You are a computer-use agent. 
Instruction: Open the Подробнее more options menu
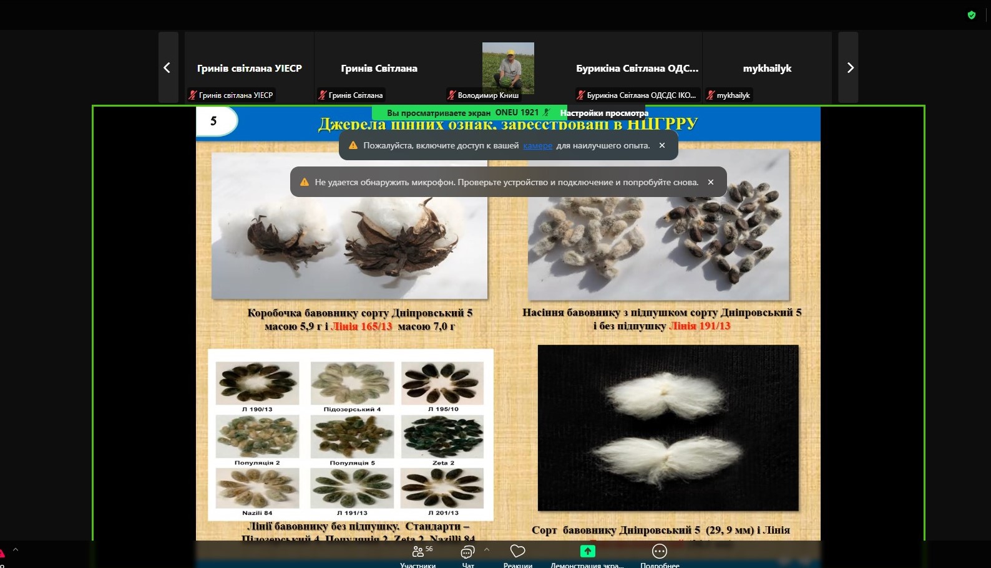tap(659, 554)
